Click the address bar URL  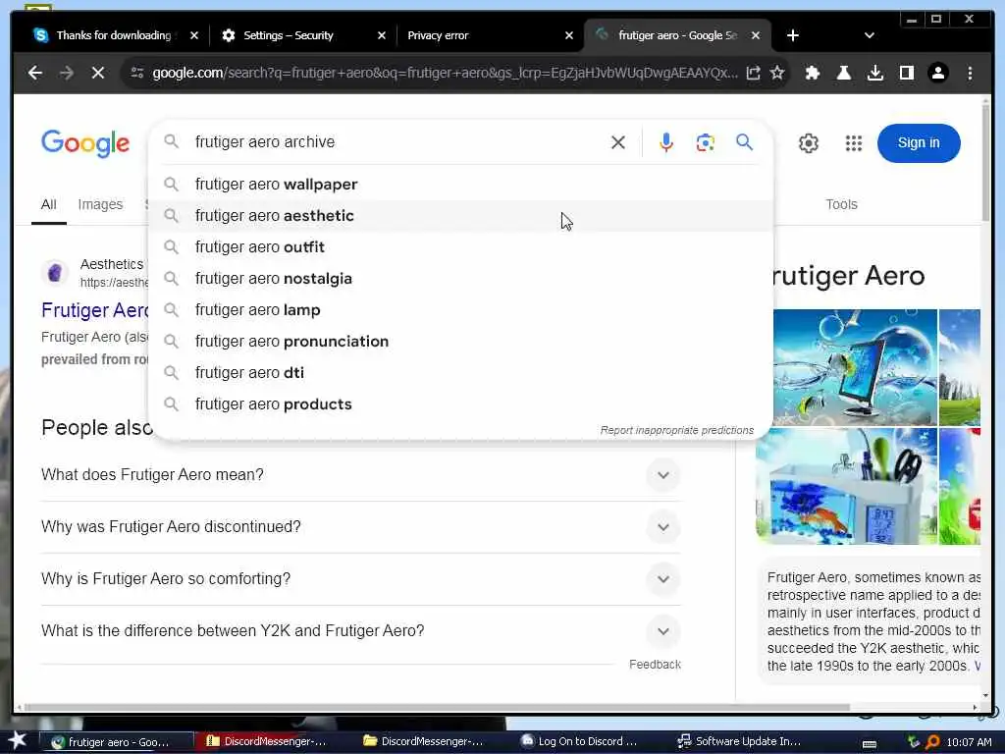(x=445, y=73)
